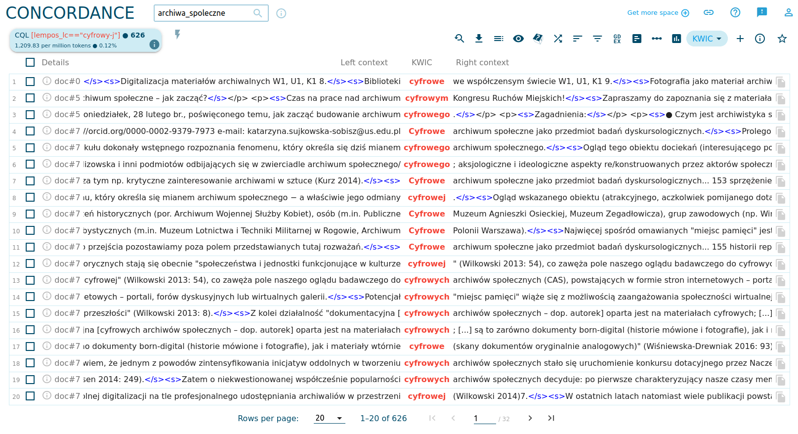Click the download concordance icon
The width and height of the screenshot is (798, 434).
click(479, 39)
